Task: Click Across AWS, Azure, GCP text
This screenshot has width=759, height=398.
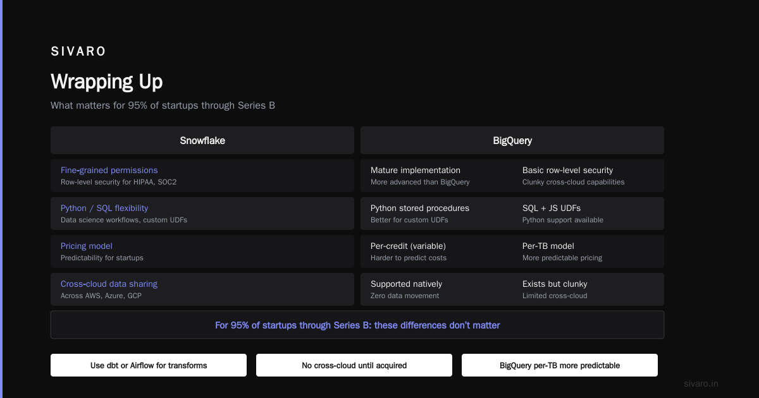Action: coord(101,296)
